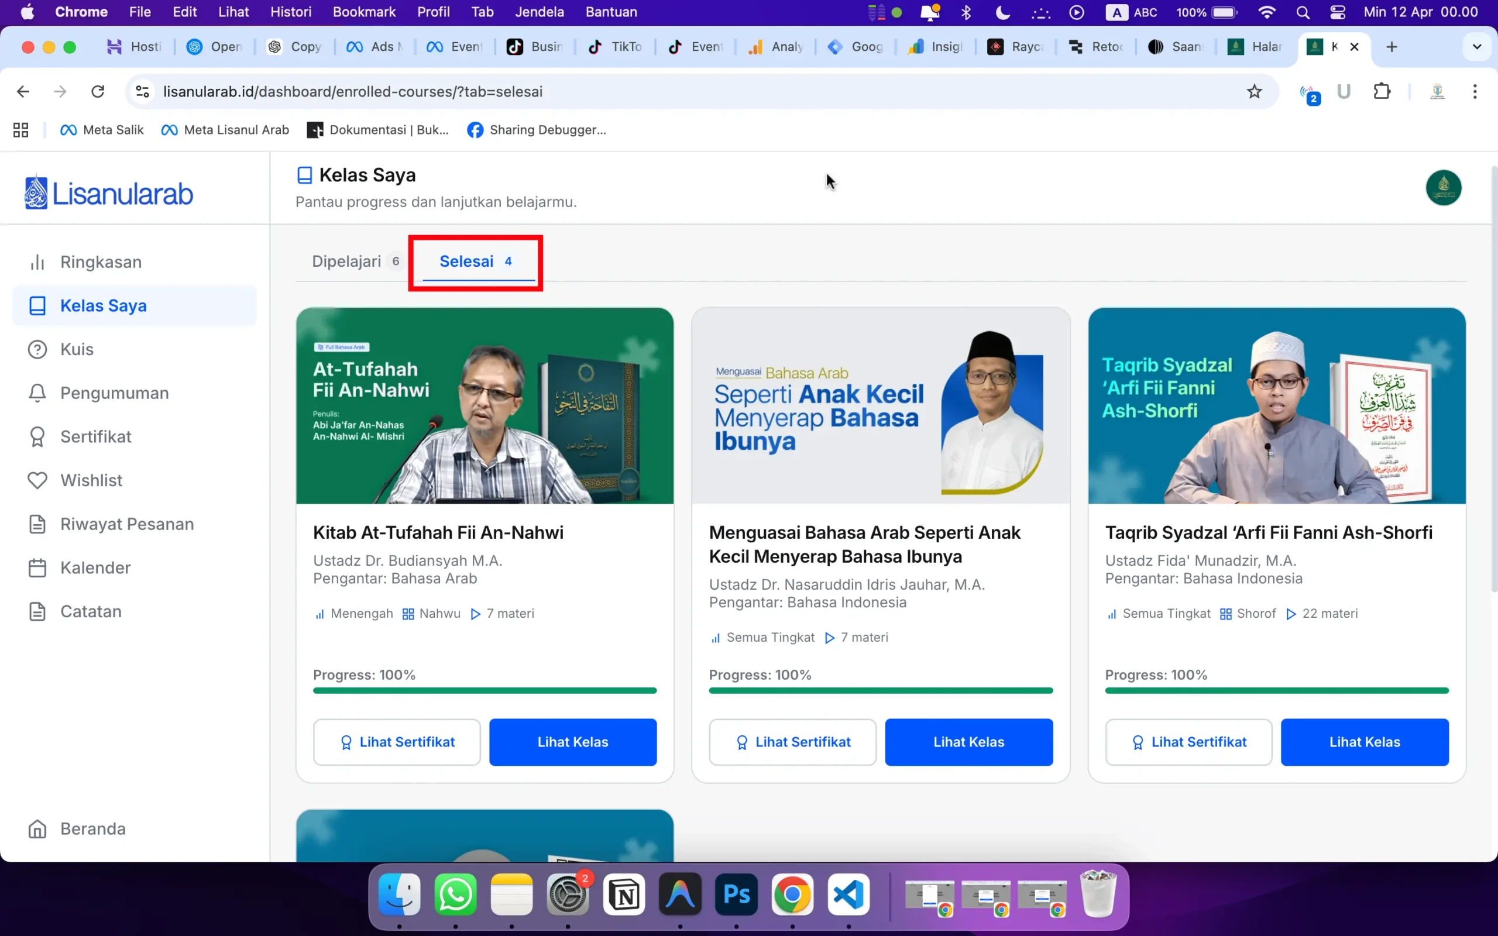Open site information controls near the URL
Screen dimensions: 1498x936
[x=142, y=91]
